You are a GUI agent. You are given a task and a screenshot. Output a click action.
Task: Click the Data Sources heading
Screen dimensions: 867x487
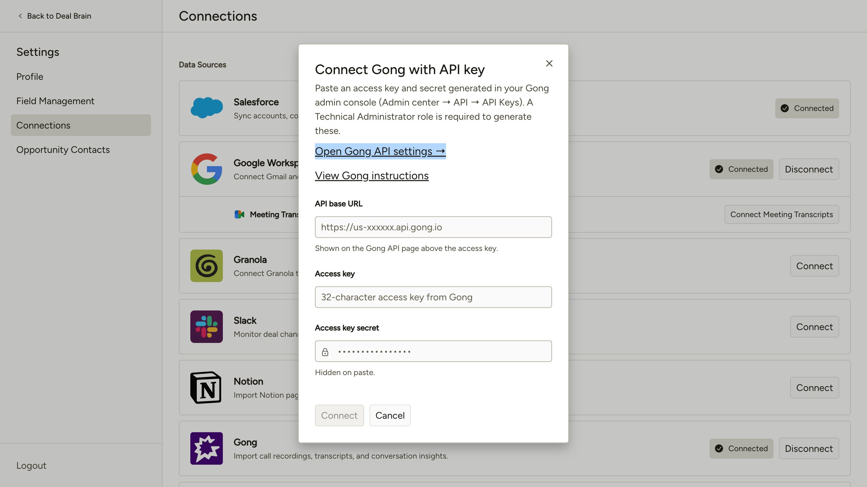click(x=203, y=65)
